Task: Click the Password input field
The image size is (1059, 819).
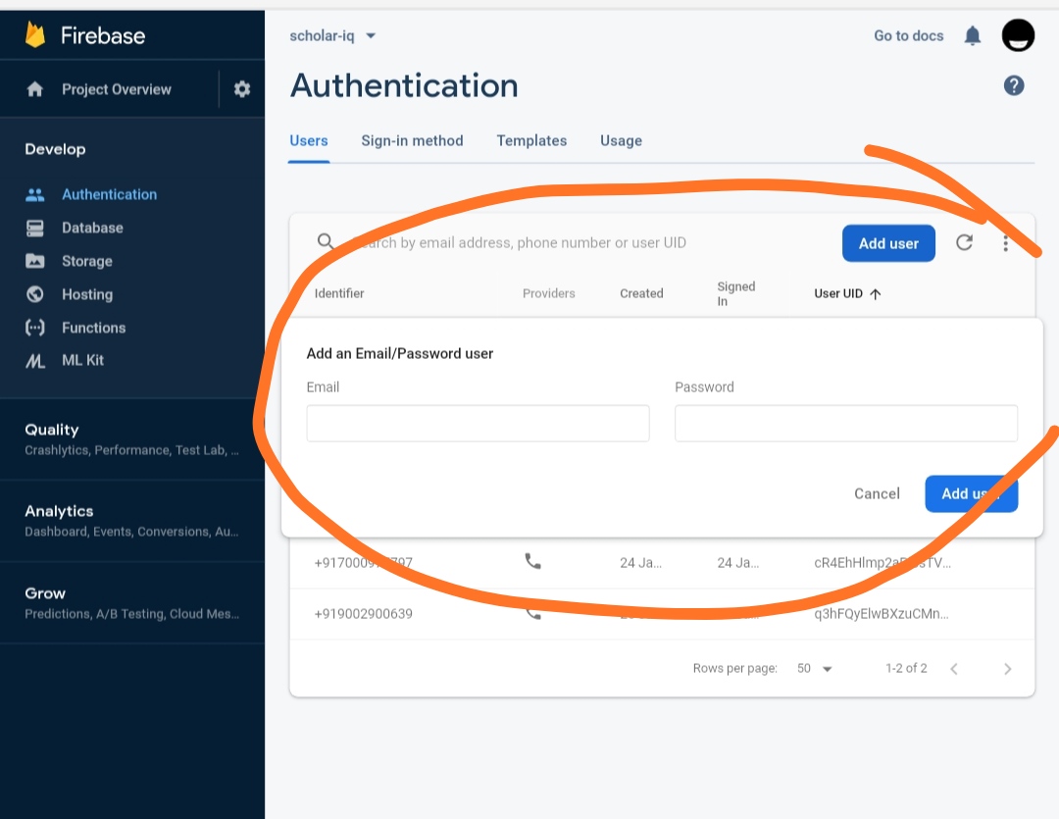Action: [846, 424]
